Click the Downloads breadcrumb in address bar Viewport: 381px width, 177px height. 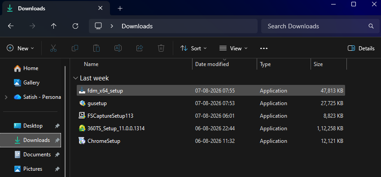pos(137,26)
